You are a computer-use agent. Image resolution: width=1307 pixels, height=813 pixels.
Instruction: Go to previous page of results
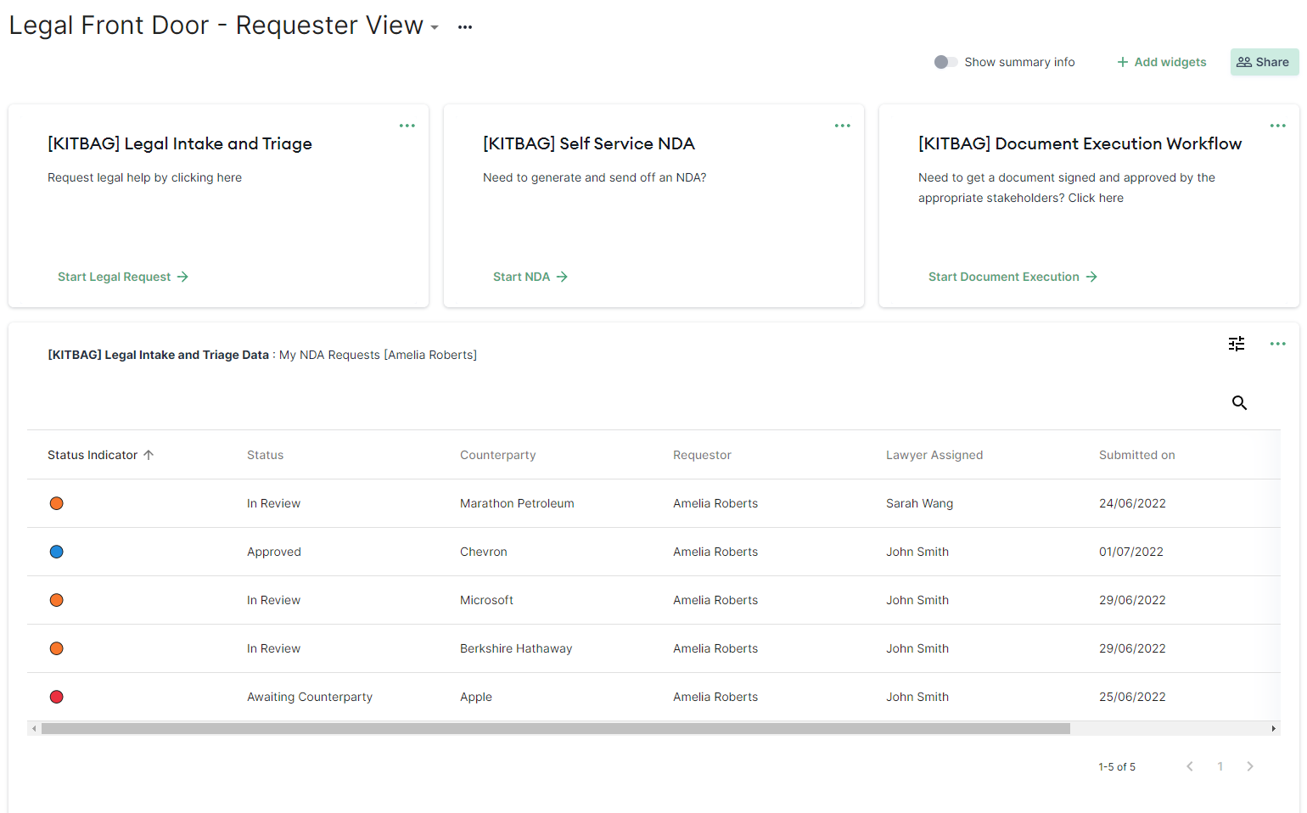tap(1190, 766)
